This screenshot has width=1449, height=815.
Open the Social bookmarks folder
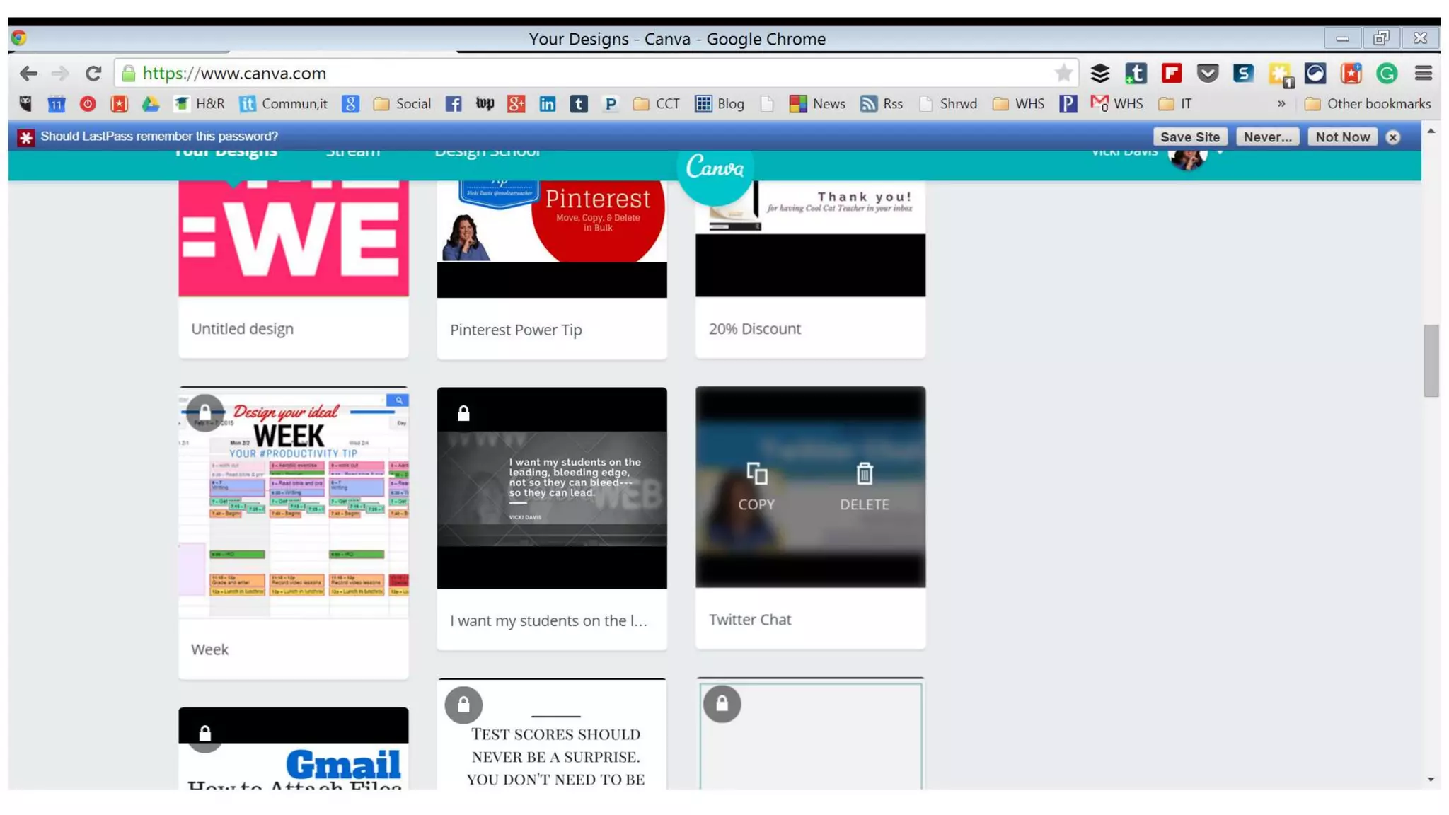point(401,104)
